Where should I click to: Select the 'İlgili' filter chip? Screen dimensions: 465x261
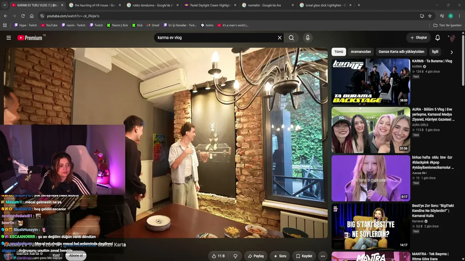coord(435,52)
